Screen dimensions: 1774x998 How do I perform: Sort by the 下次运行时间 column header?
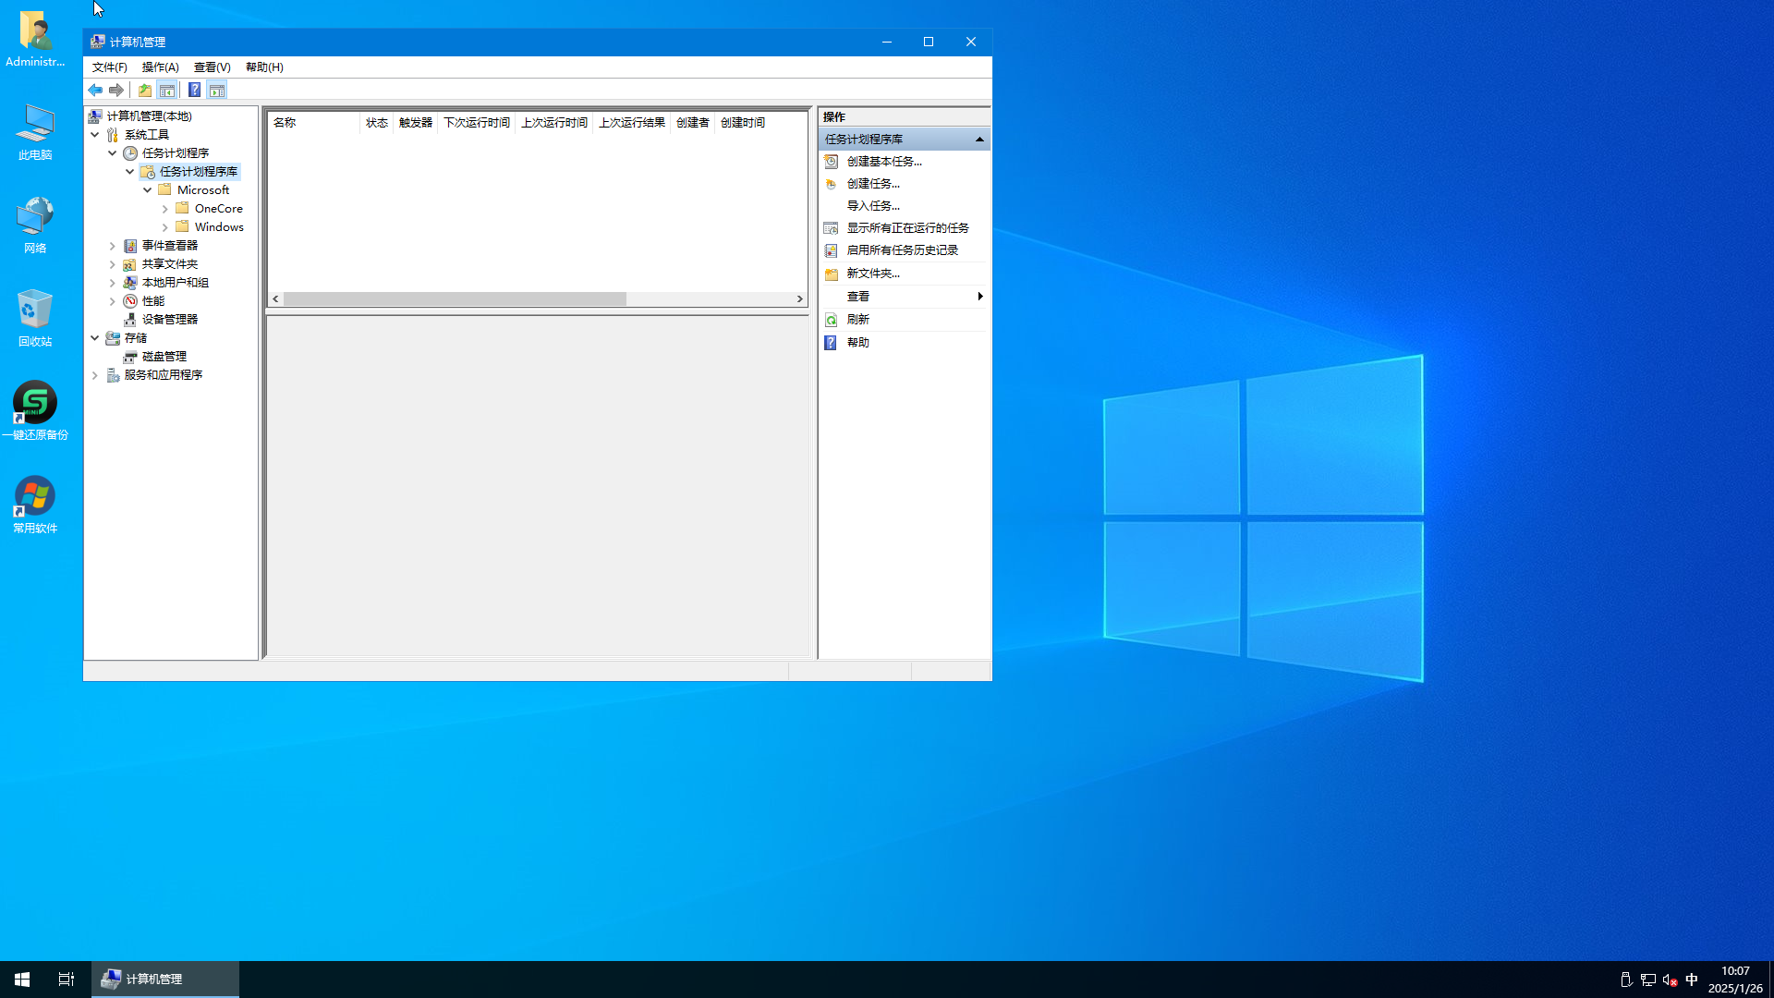pyautogui.click(x=477, y=123)
